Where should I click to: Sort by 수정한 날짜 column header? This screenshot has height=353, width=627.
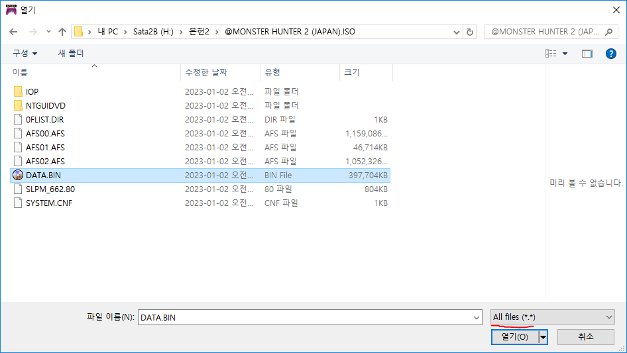pyautogui.click(x=206, y=72)
